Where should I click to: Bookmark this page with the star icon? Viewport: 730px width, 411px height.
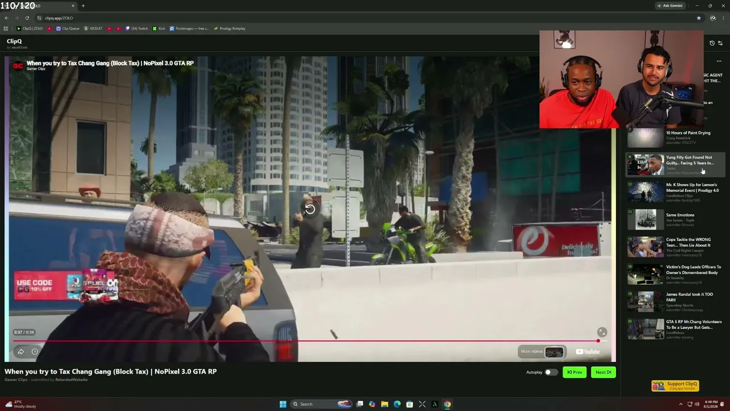699,18
